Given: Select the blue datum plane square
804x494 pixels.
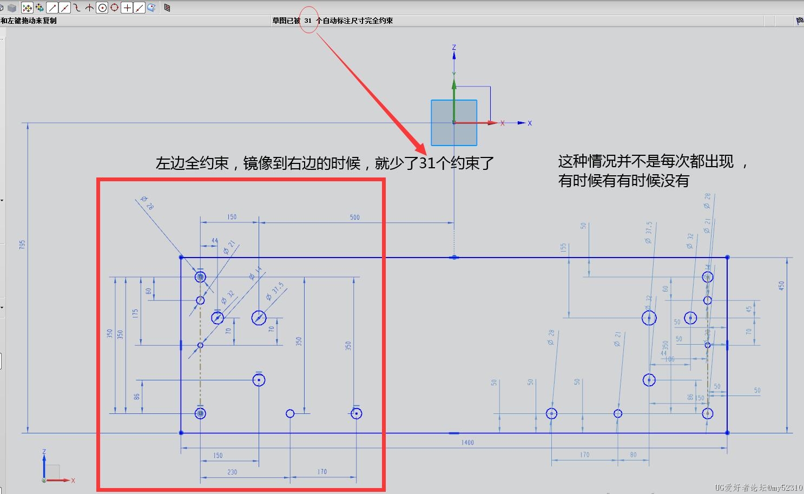Looking at the screenshot, I should pos(454,123).
